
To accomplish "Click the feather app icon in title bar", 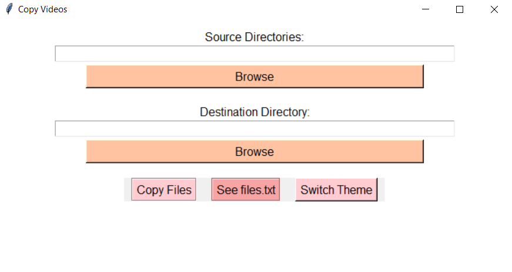I will pos(9,9).
